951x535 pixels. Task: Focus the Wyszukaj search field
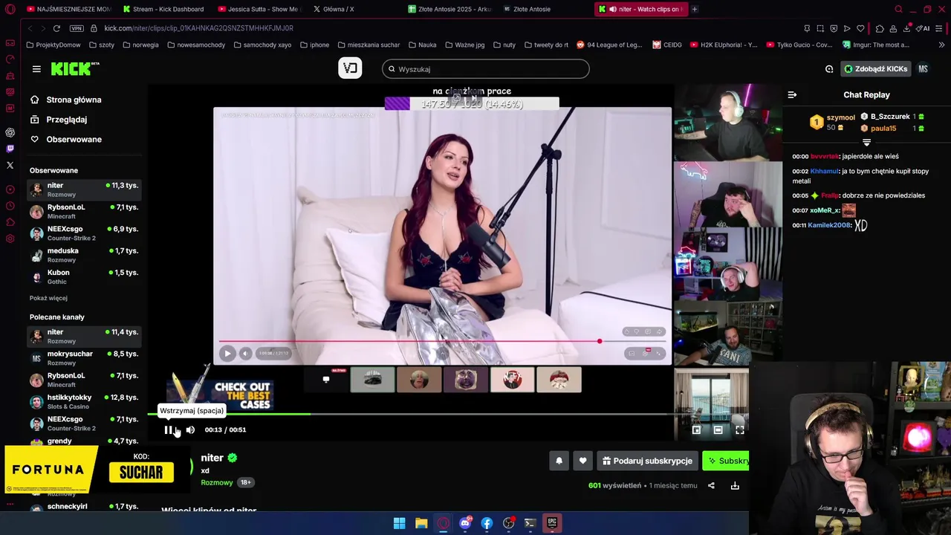pos(486,69)
